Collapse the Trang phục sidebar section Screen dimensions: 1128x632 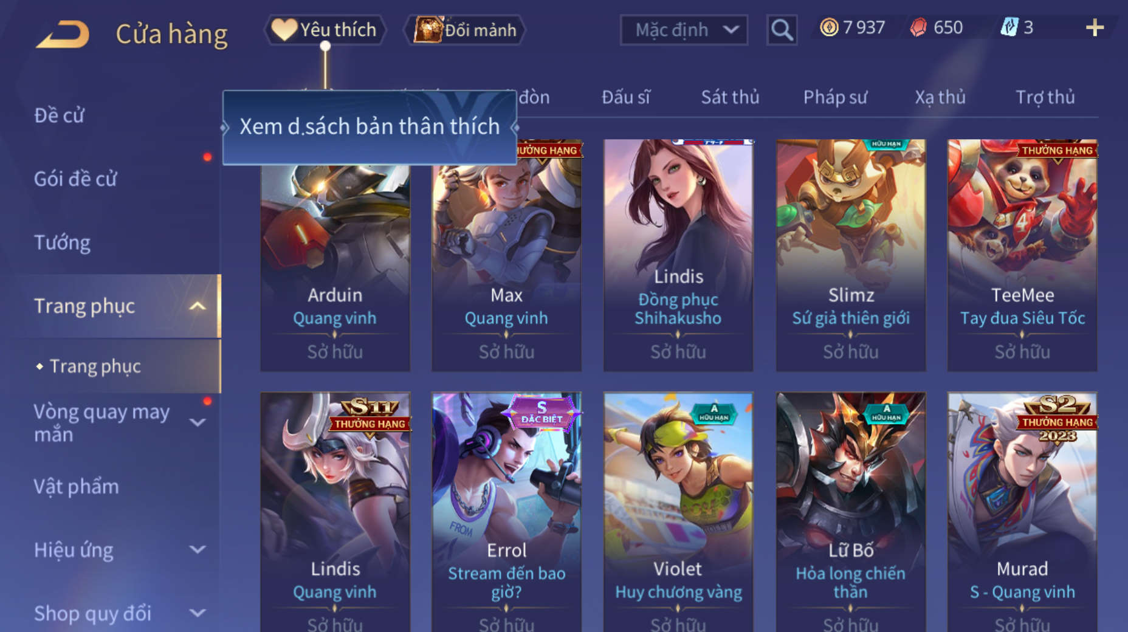point(197,306)
